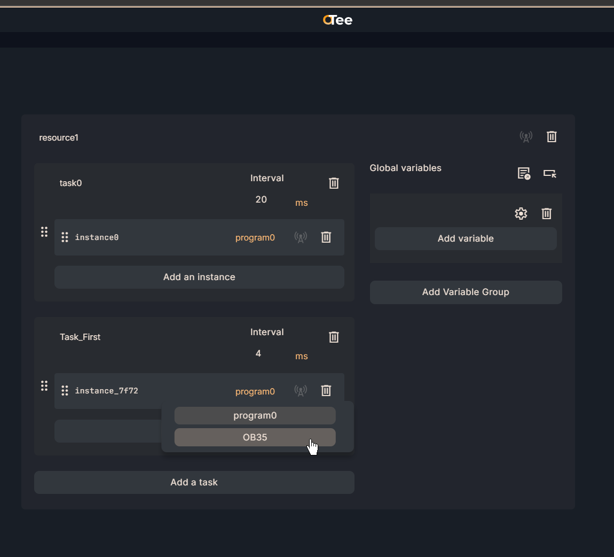Delete the Task_First task
614x557 pixels.
click(x=334, y=337)
